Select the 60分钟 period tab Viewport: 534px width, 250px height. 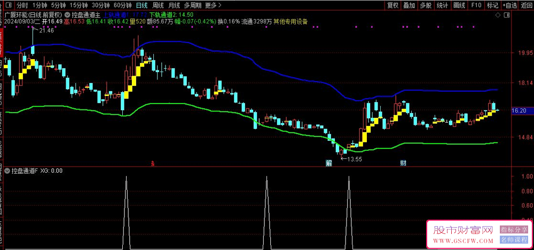click(x=123, y=5)
